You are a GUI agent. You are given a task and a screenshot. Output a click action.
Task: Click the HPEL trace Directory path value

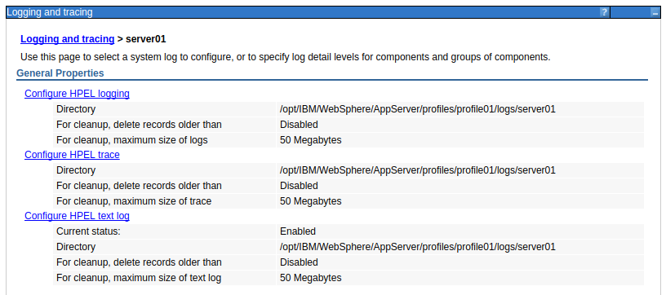pos(418,170)
